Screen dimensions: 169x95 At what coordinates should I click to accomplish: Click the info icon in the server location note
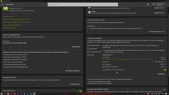88,28
